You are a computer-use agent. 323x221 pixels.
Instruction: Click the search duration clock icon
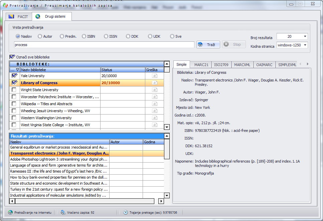click(126, 212)
